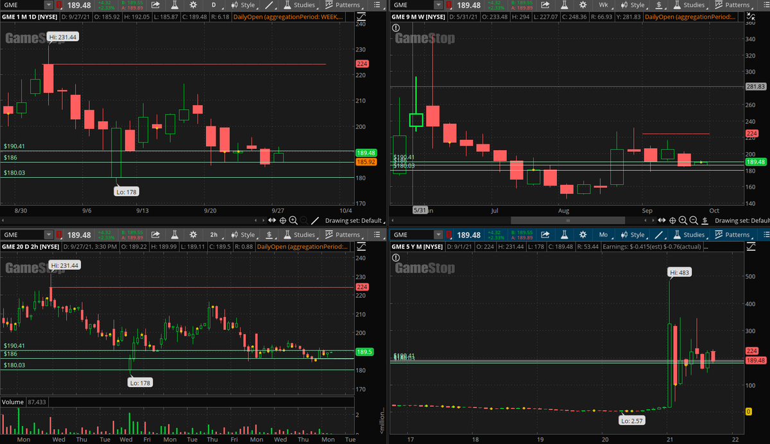The height and width of the screenshot is (444, 770).
Task: Select the line drawing tool in the daily chart
Action: pos(270,5)
